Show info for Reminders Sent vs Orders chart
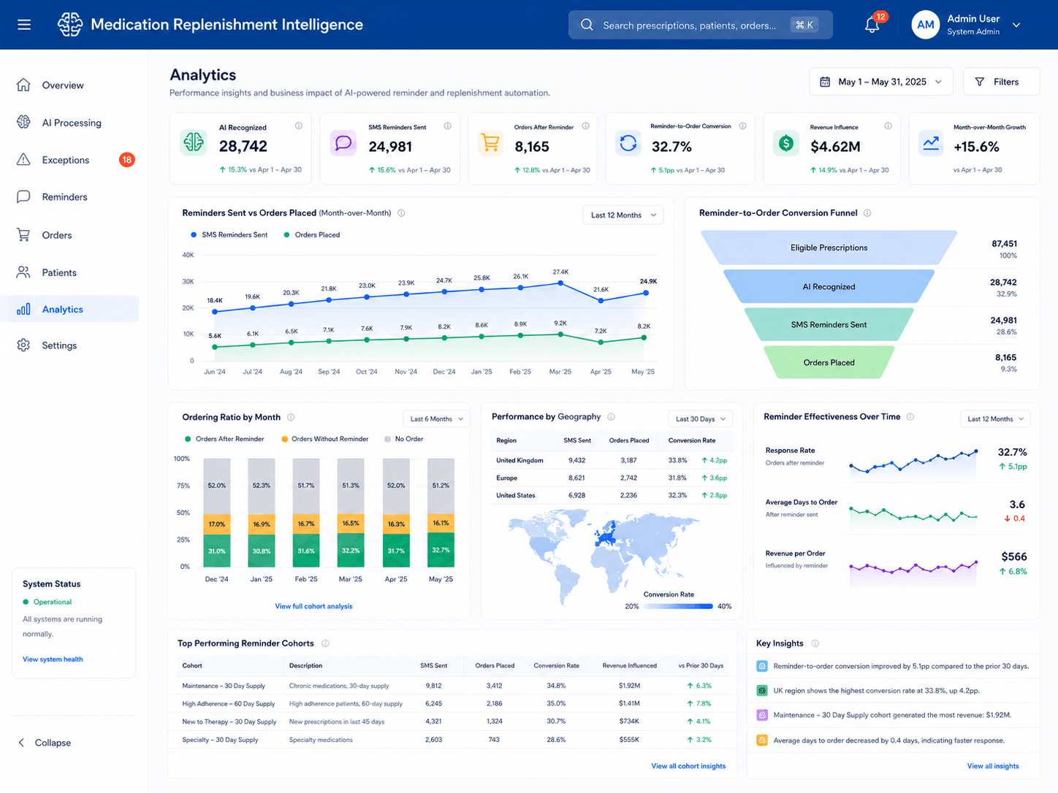Image resolution: width=1058 pixels, height=793 pixels. pos(401,213)
